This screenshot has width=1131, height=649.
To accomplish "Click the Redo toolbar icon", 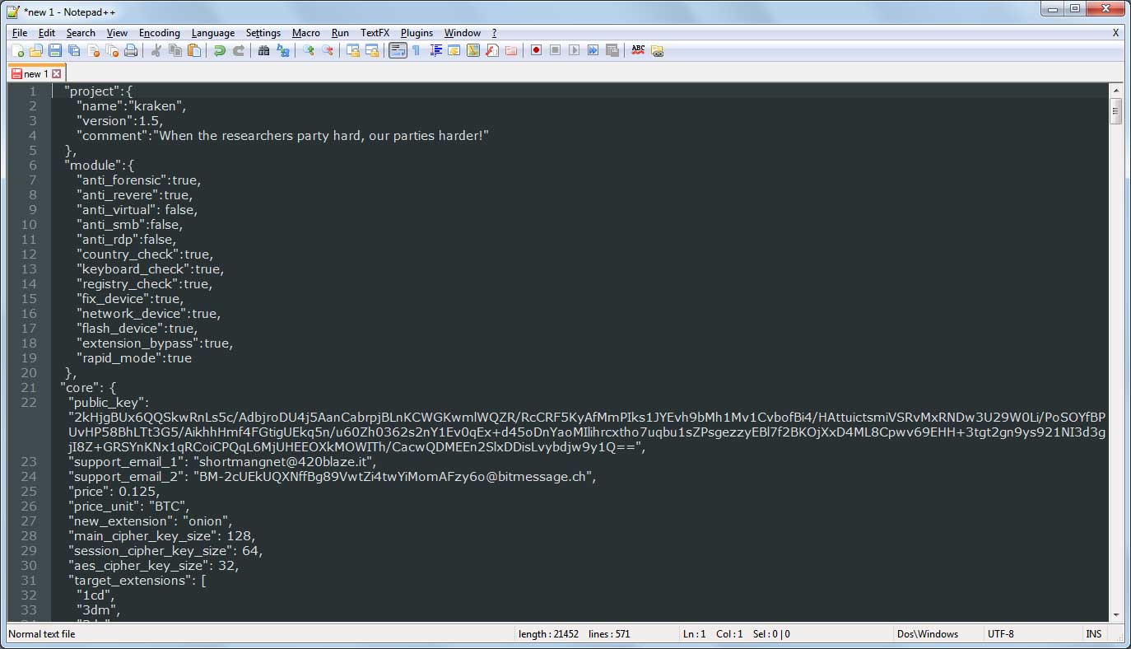I will (238, 50).
